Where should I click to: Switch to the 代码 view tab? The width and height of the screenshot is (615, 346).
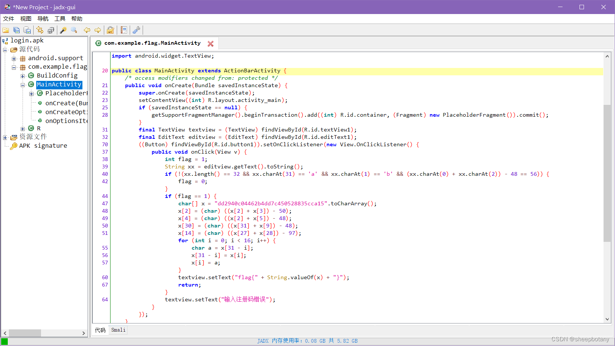100,330
